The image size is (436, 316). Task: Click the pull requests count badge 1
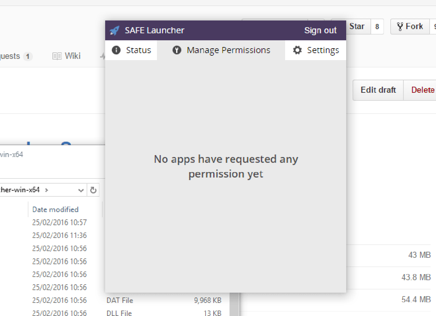(x=28, y=57)
